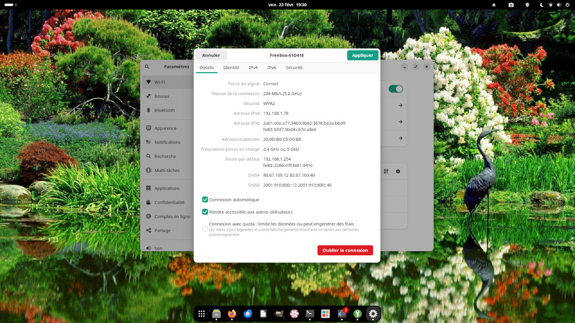Click the shield security icon in top bar
Viewport: 575px width, 323px height.
coord(527,4)
